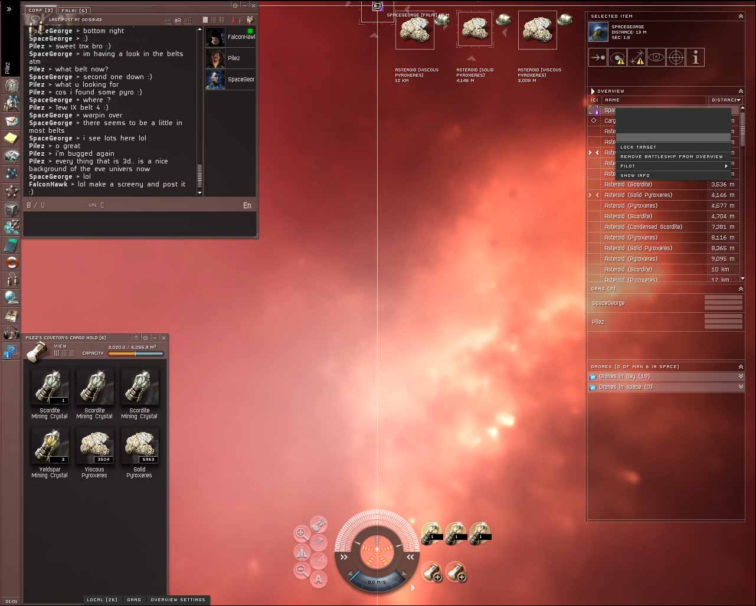Open People and Places magnifier icon
This screenshot has height=606, width=756.
[x=11, y=104]
